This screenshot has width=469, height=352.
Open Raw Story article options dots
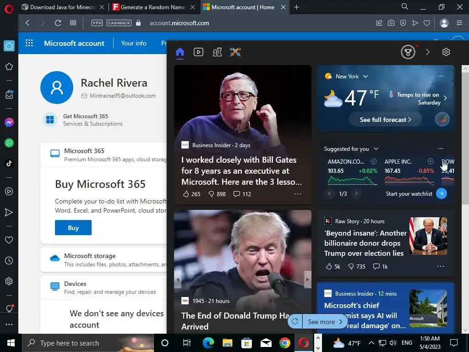(441, 266)
